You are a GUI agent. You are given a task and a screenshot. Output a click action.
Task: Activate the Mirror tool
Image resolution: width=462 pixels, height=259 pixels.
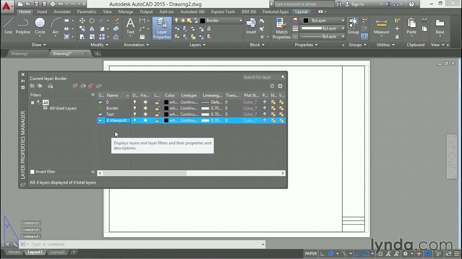click(92, 29)
